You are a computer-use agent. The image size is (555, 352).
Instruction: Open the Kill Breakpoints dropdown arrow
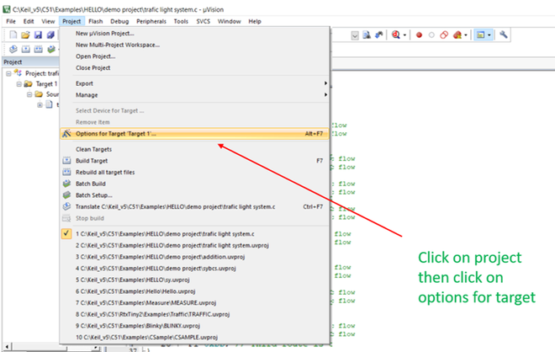pyautogui.click(x=466, y=35)
